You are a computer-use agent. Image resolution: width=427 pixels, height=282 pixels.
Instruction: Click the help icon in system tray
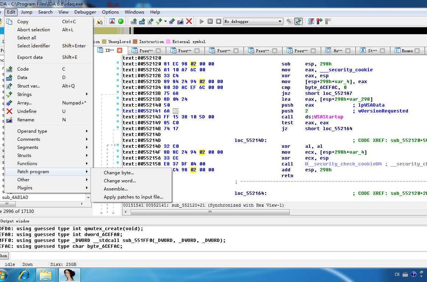click(x=413, y=274)
